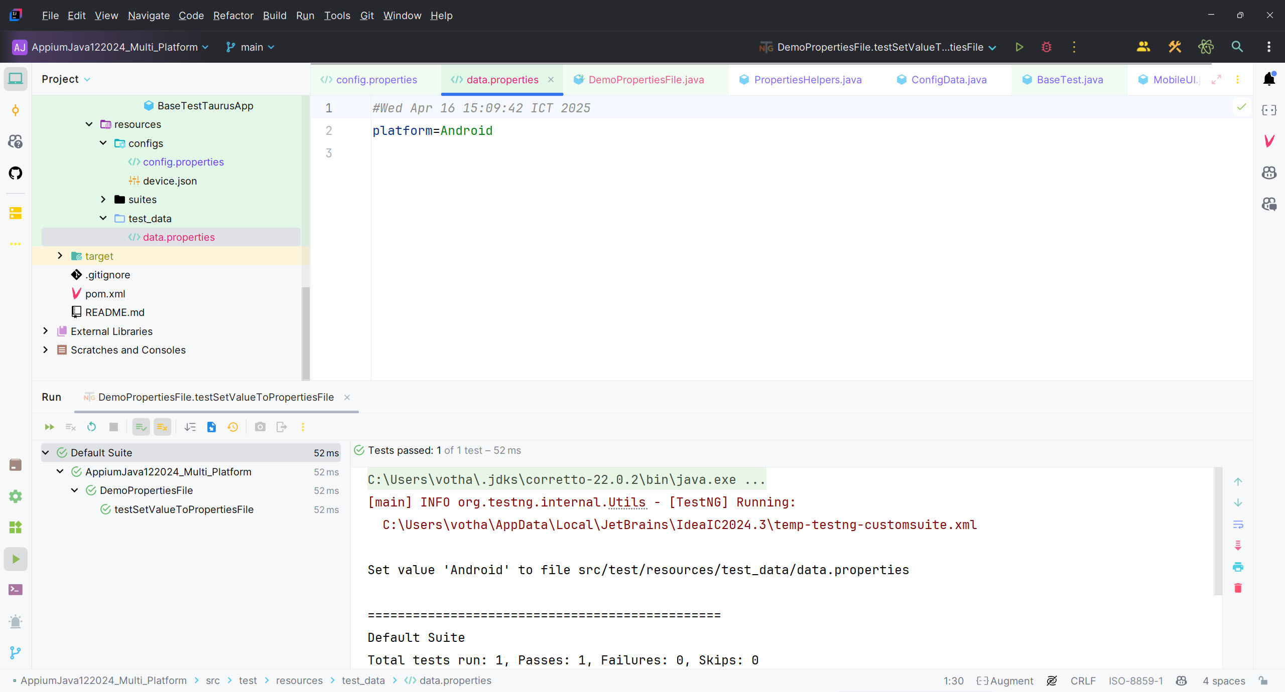Click the project tree vertical scrollbar
The image size is (1285, 692).
point(305,333)
